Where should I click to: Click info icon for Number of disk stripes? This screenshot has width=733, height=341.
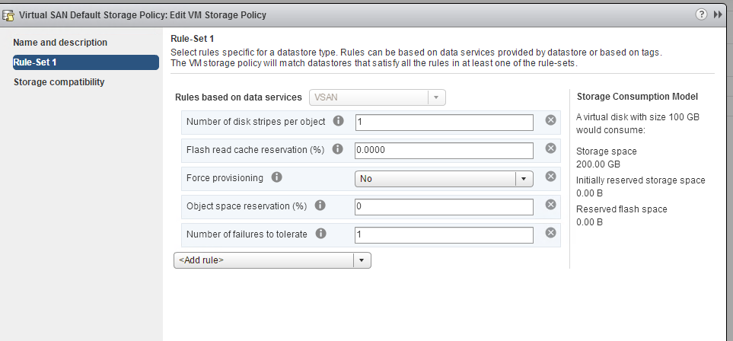338,121
